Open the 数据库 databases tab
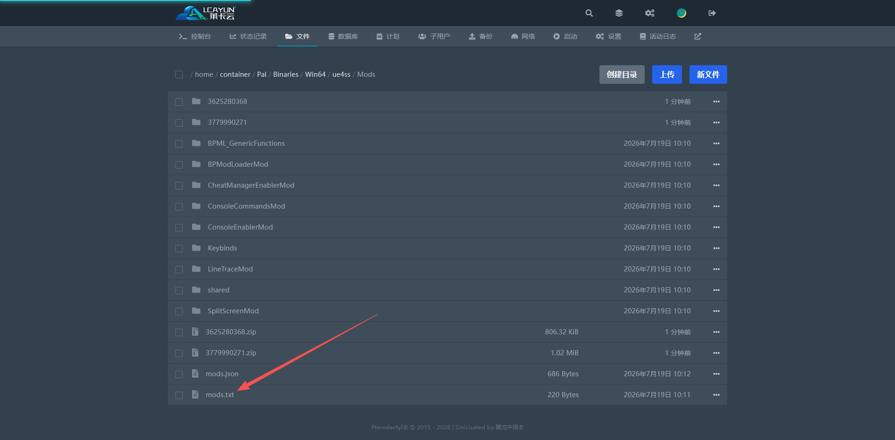 coord(343,36)
